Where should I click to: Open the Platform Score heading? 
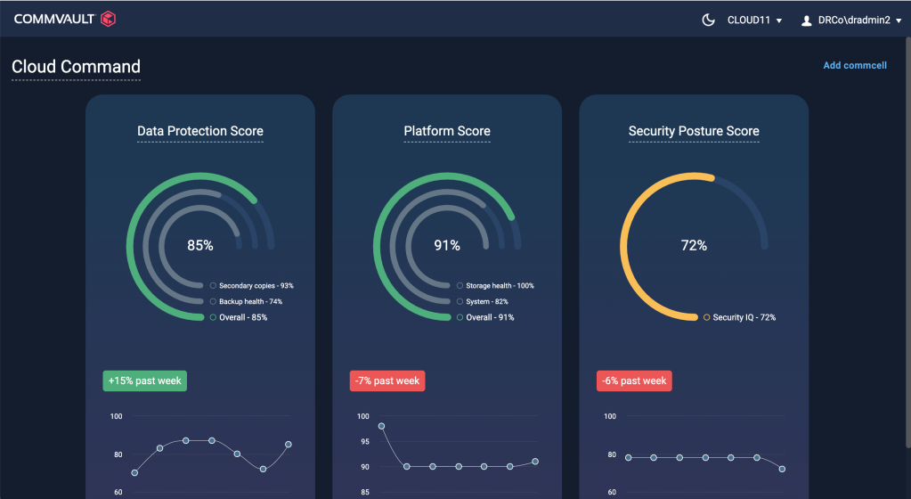[447, 131]
